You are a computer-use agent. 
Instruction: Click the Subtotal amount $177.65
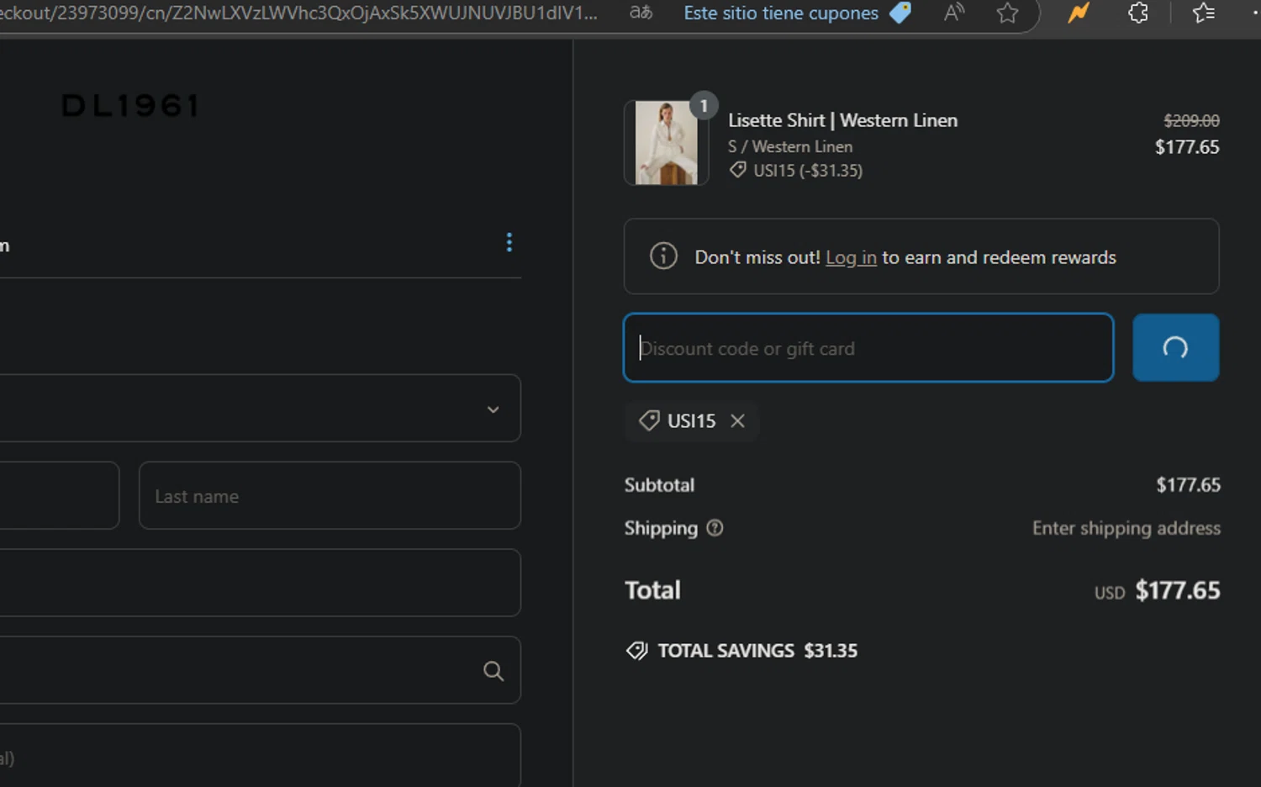1188,485
